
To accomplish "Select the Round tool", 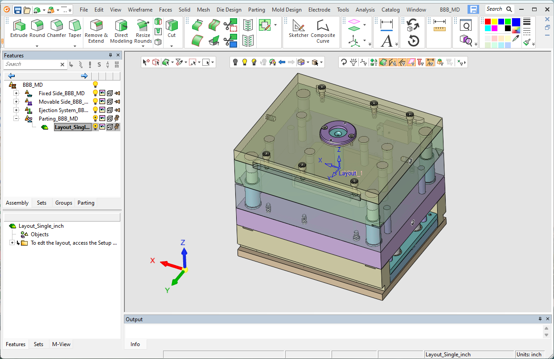I will click(x=37, y=28).
